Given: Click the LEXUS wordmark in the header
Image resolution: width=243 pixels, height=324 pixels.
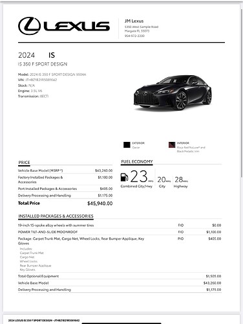Looking at the screenshot, I should pyautogui.click(x=77, y=26).
